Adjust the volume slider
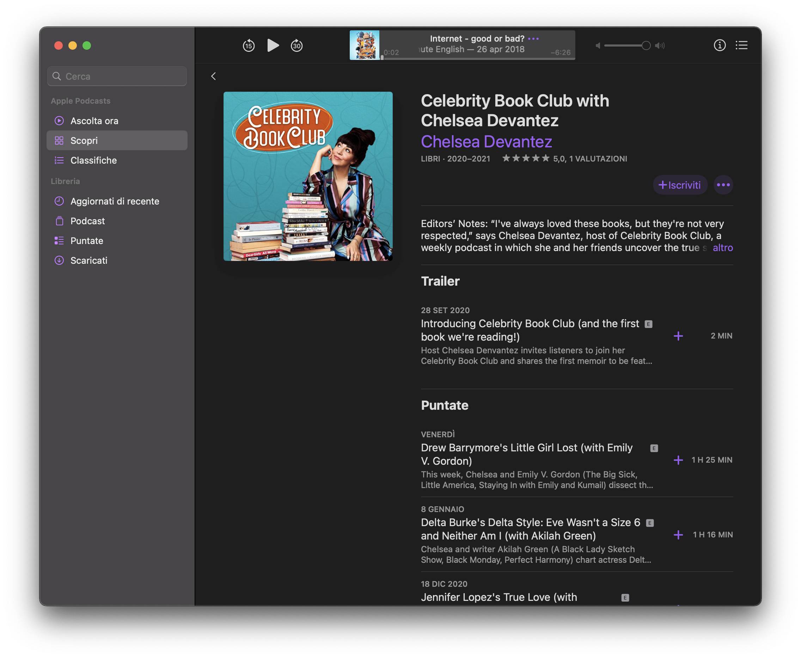Image resolution: width=801 pixels, height=658 pixels. (628, 45)
